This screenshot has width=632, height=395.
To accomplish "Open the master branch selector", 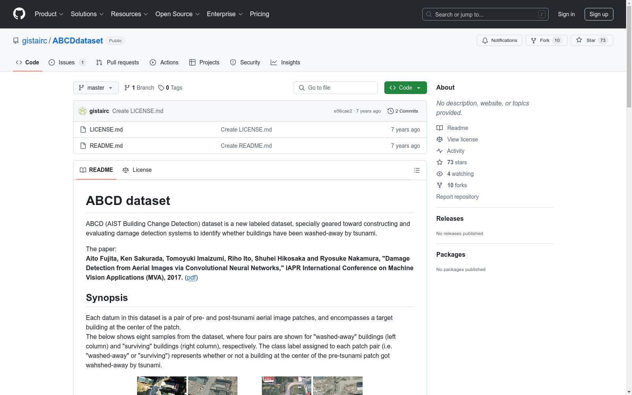I will coord(96,88).
